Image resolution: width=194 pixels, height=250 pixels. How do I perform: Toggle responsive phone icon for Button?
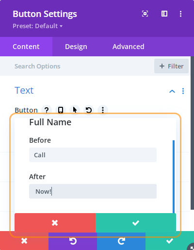pyautogui.click(x=61, y=110)
